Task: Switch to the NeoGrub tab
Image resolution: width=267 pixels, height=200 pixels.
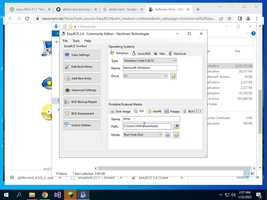Action: pos(177,54)
